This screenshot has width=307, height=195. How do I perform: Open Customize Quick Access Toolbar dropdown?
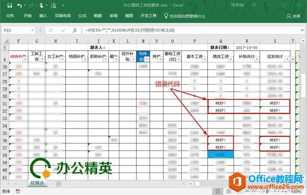tap(63, 5)
